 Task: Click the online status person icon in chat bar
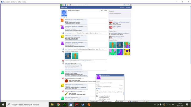pos(147,101)
